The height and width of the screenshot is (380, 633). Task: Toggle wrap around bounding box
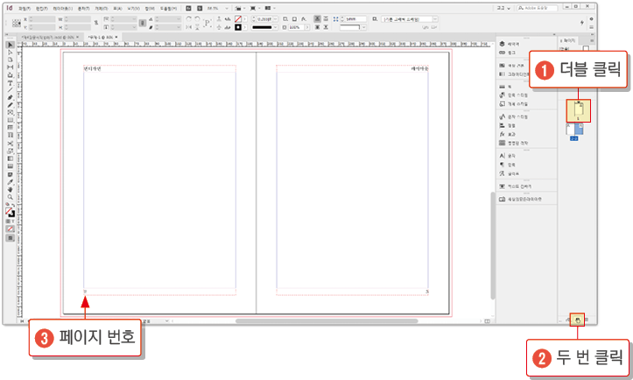pyautogui.click(x=326, y=19)
